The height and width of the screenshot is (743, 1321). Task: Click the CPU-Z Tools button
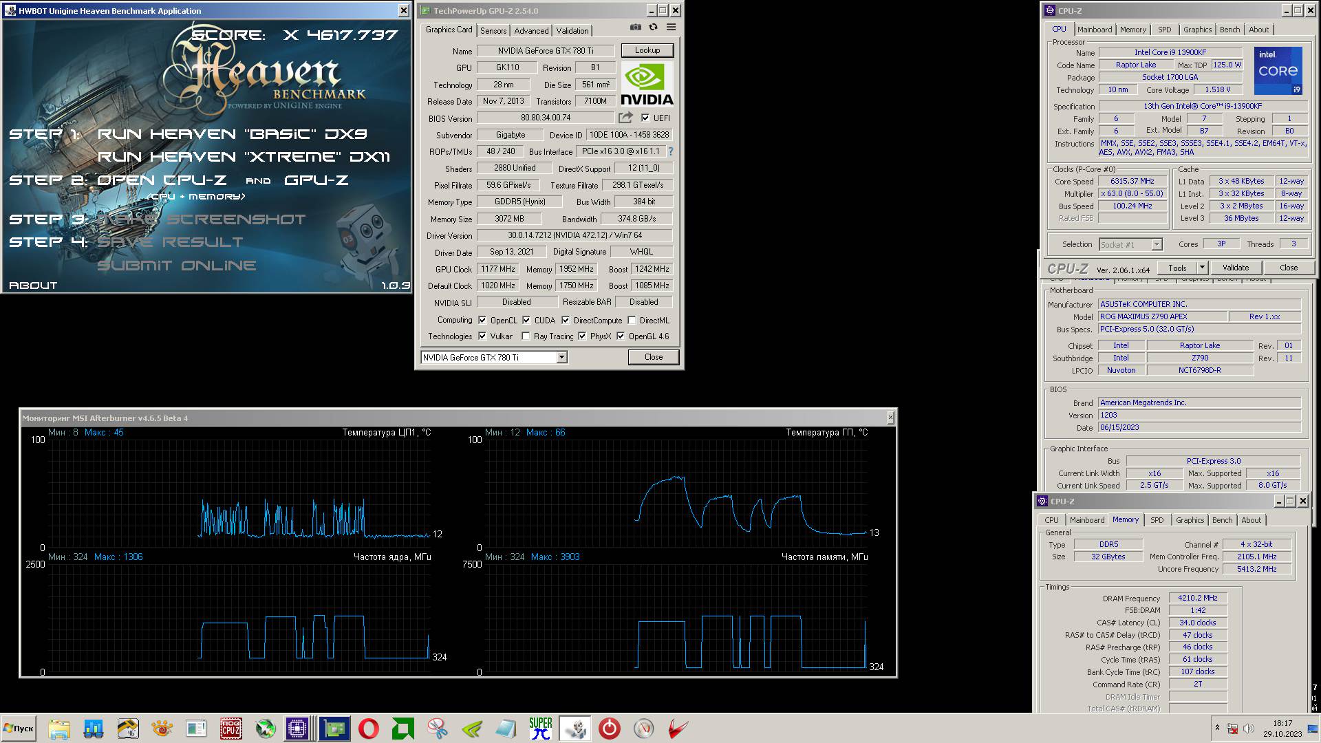pyautogui.click(x=1177, y=268)
